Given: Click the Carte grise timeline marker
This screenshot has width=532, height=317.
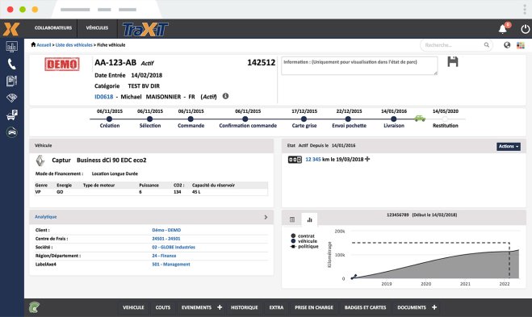Looking at the screenshot, I should click(304, 119).
